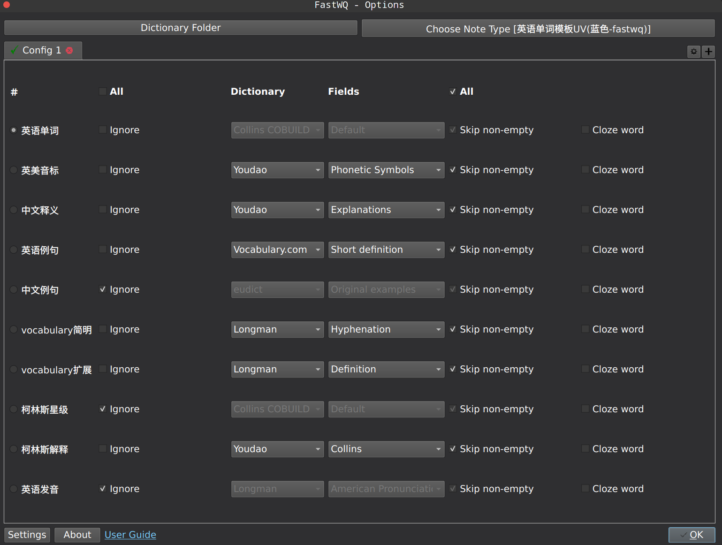Open the Youdao dictionary dropdown for 柯林斯解释
Image resolution: width=722 pixels, height=545 pixels.
pos(277,449)
